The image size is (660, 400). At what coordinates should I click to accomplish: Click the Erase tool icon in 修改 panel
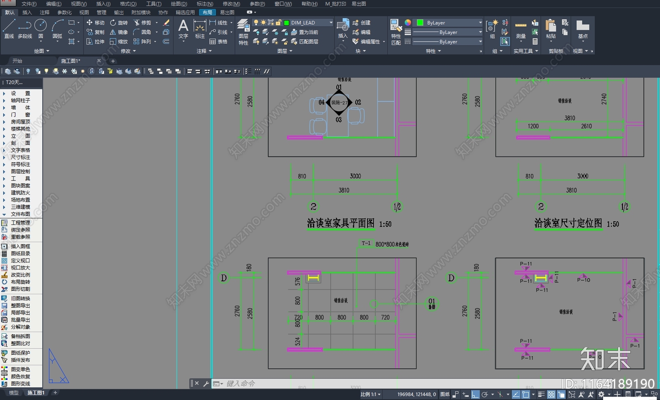tap(166, 23)
